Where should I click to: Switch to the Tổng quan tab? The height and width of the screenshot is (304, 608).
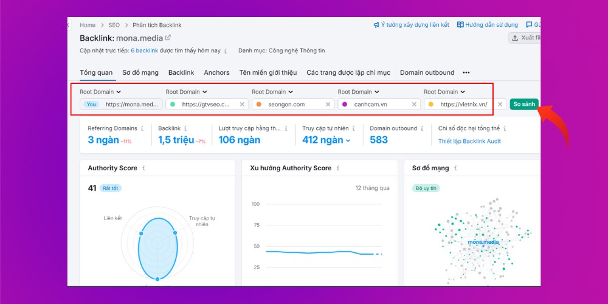[96, 72]
